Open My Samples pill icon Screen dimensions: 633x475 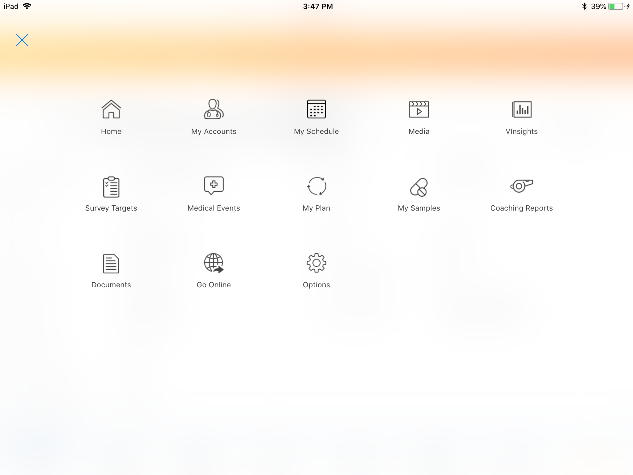coord(419,187)
